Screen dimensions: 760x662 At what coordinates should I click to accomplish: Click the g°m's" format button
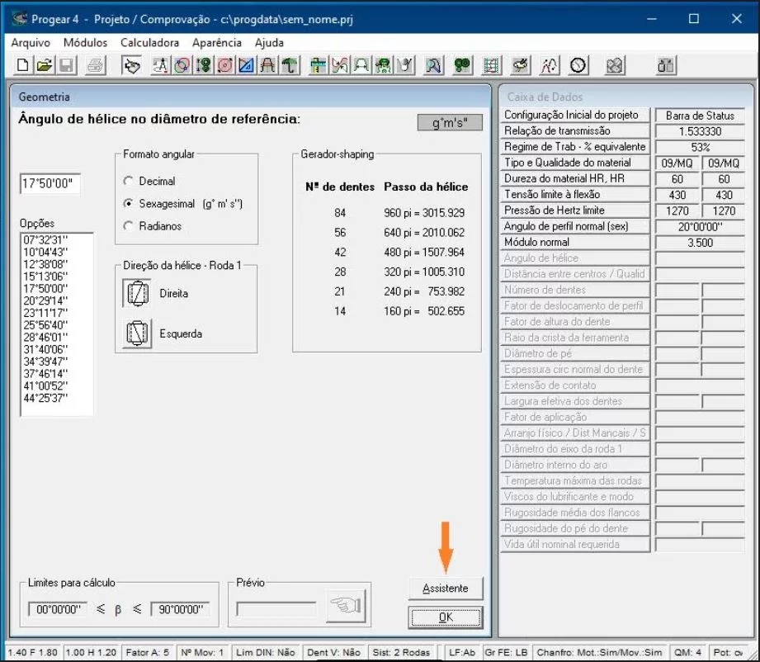click(x=450, y=123)
